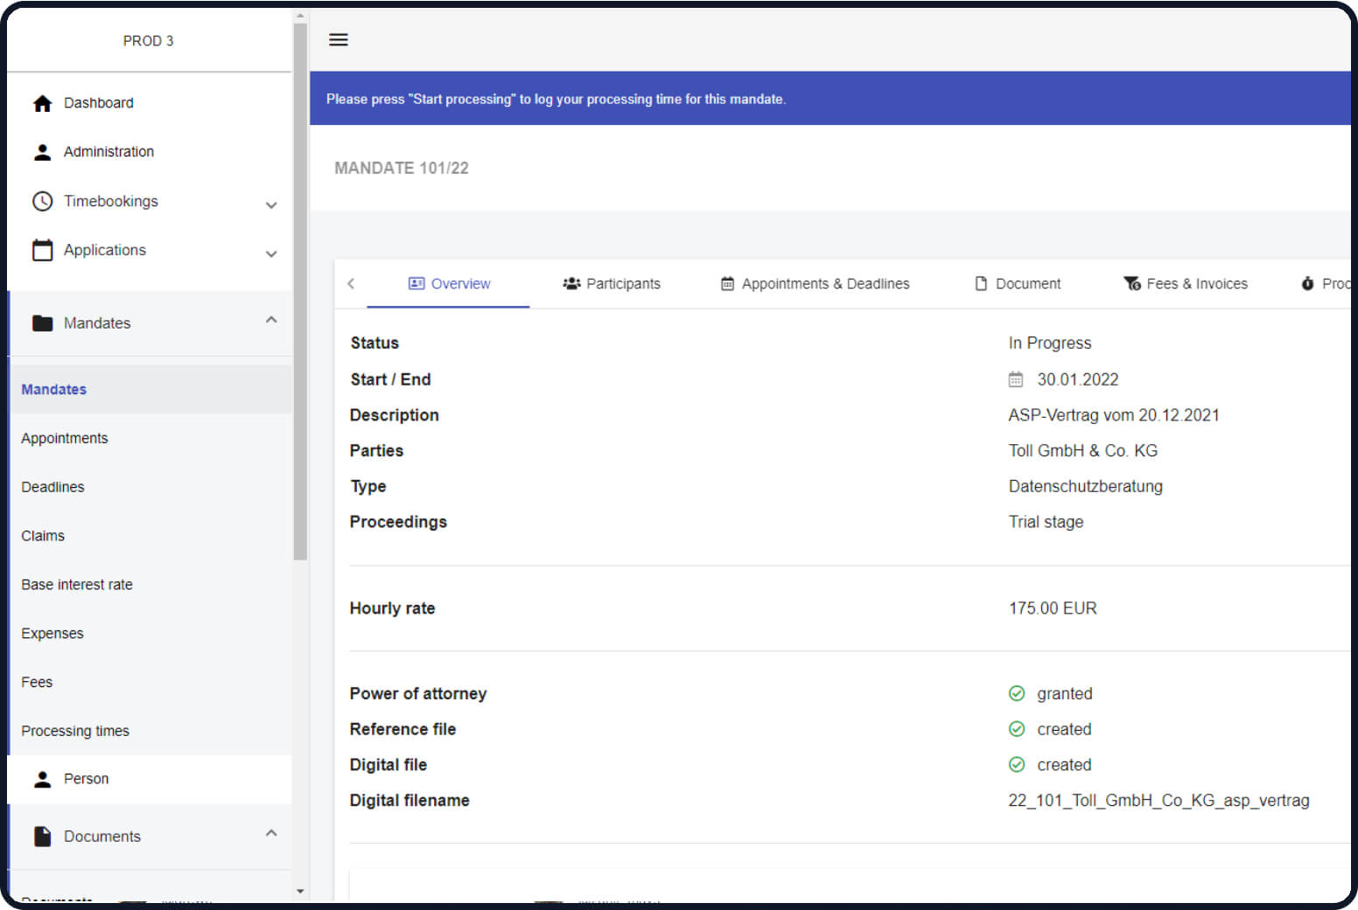Click the Administration person icon
1358x910 pixels.
point(42,152)
